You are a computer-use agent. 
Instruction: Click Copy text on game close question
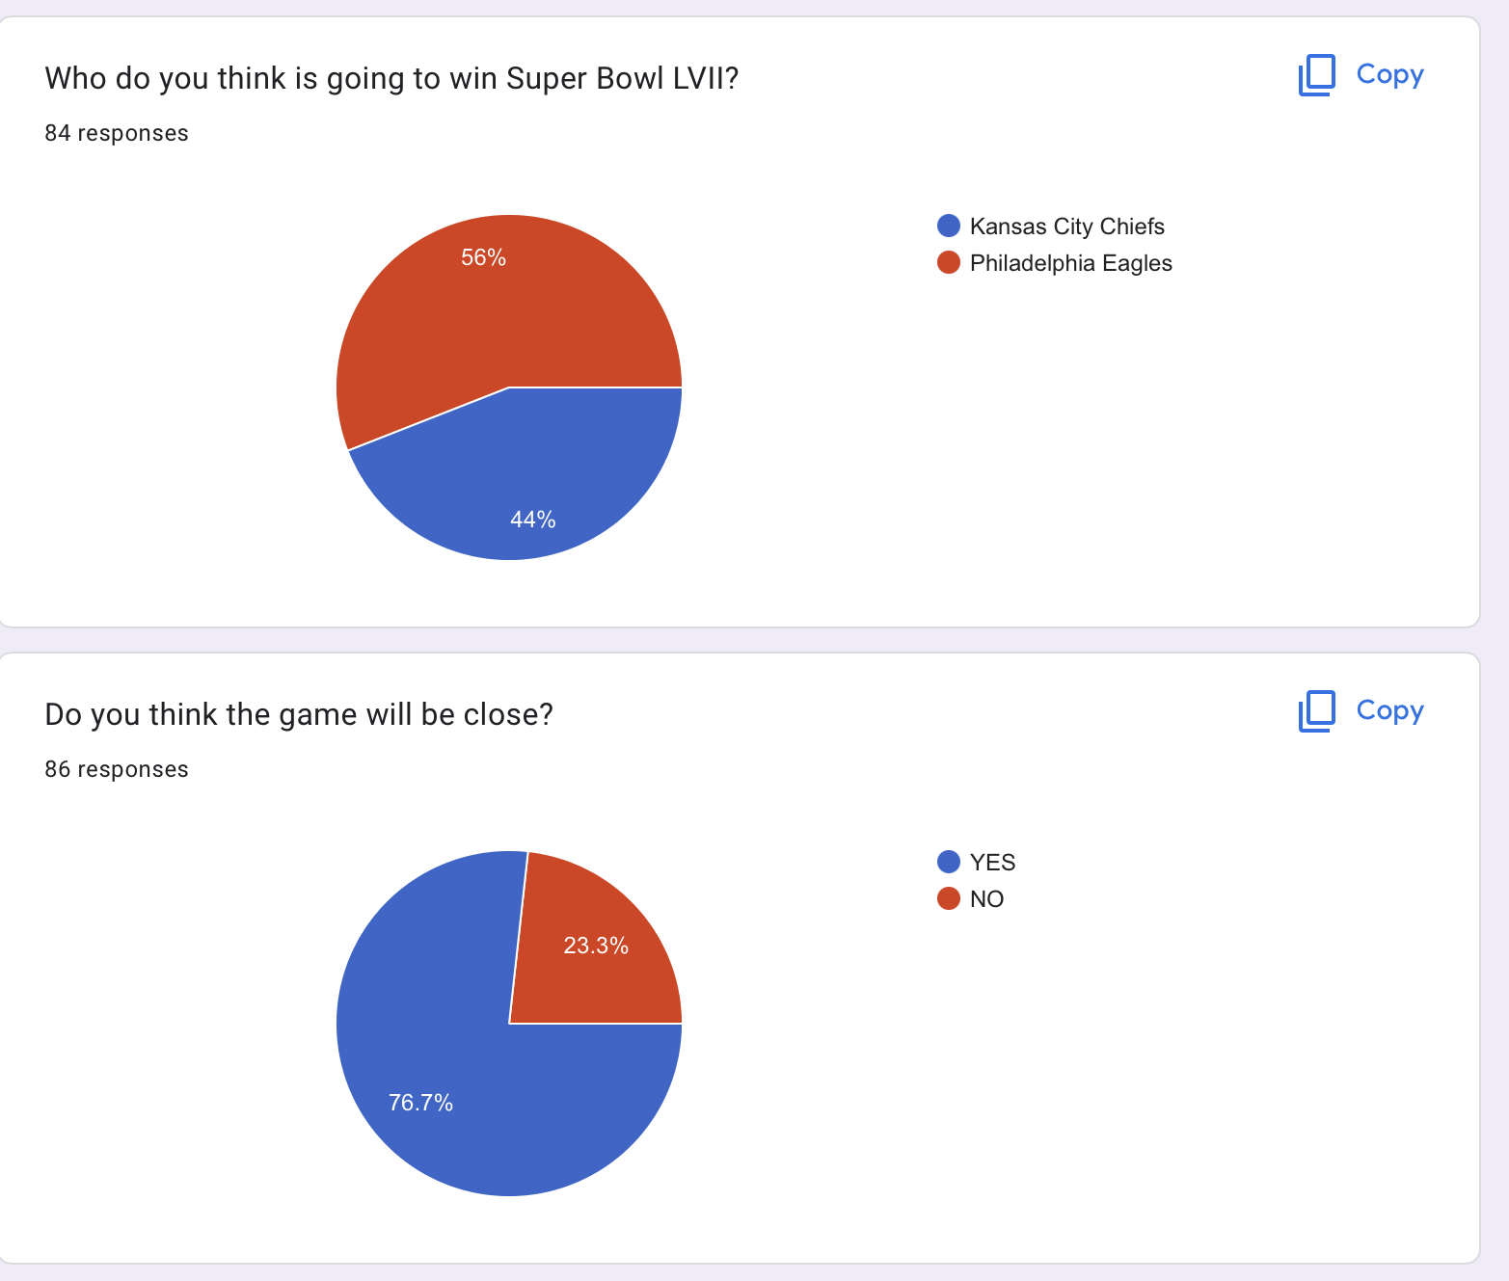1389,710
